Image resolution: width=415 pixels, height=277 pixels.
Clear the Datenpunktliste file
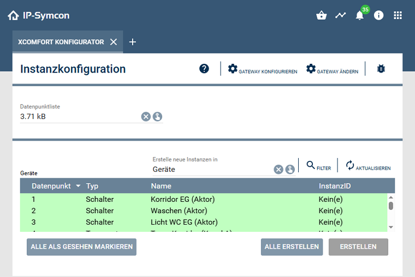pos(146,116)
